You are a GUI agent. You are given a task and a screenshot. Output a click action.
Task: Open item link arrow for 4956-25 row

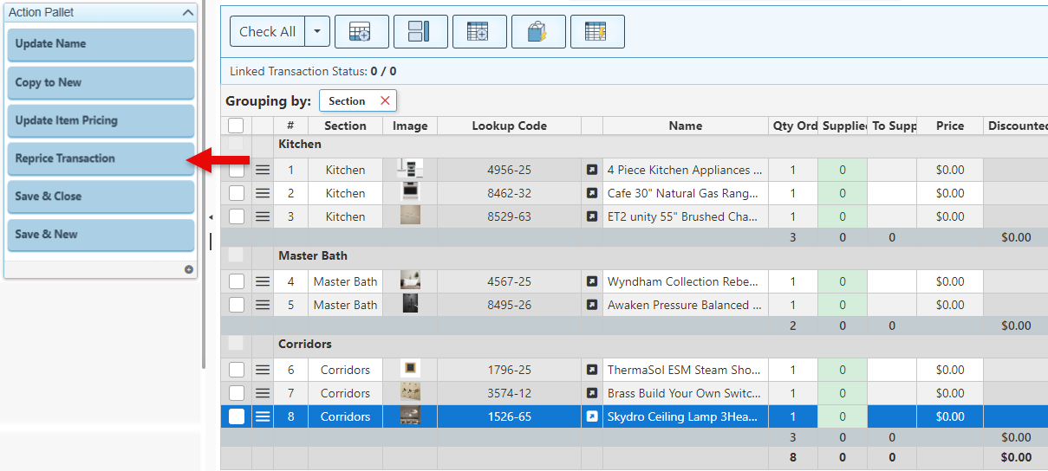coord(592,171)
